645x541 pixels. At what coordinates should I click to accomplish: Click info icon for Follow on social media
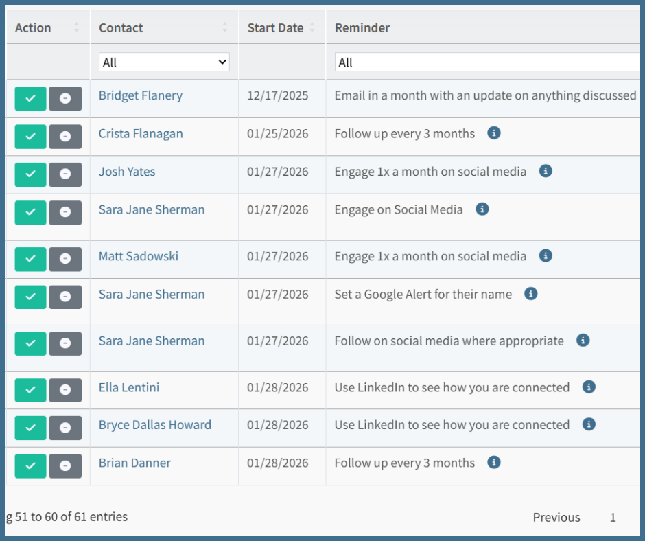(x=583, y=341)
